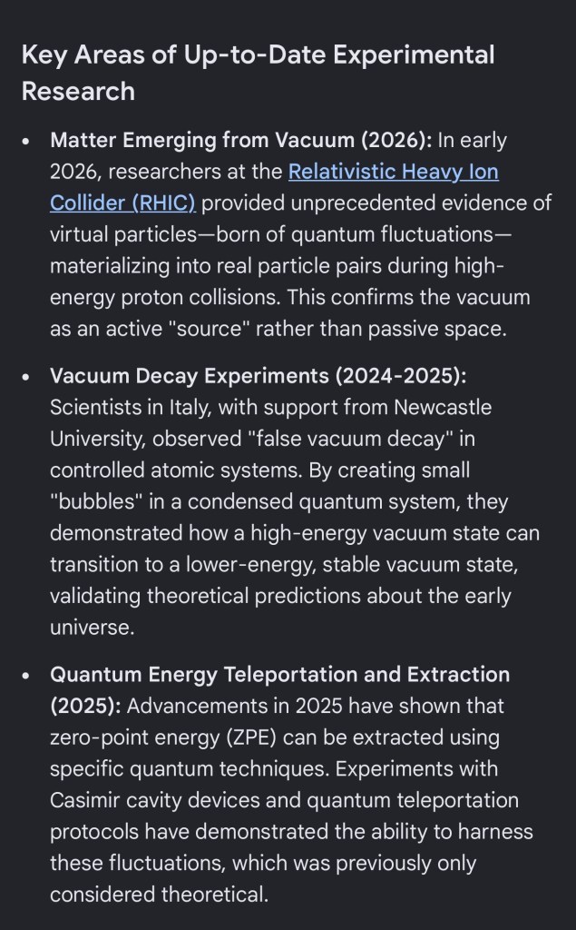This screenshot has height=930, width=576.
Task: Click the bullet dot beside Vacuum Decay Experiments
Action: (x=26, y=377)
